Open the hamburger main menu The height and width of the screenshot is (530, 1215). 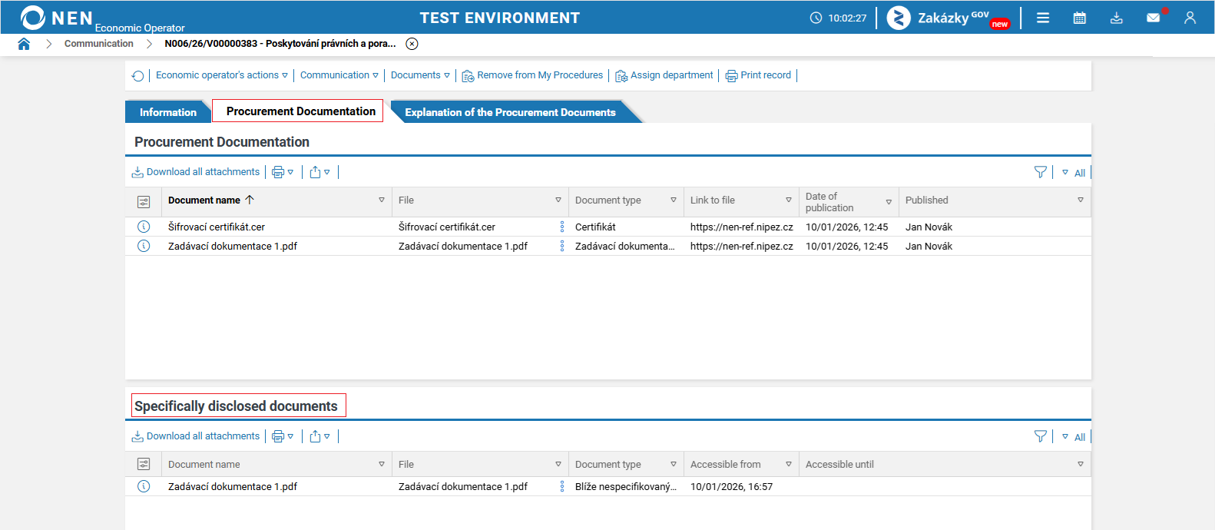(x=1043, y=18)
